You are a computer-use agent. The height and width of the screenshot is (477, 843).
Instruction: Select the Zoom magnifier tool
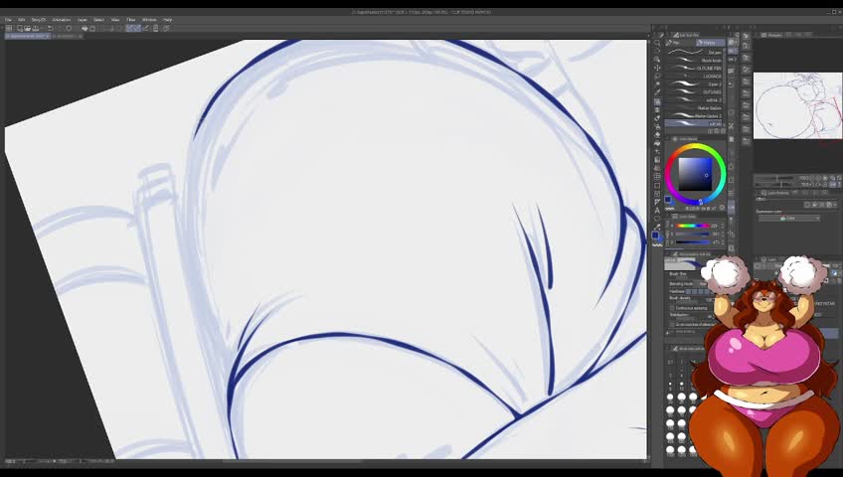[x=657, y=43]
